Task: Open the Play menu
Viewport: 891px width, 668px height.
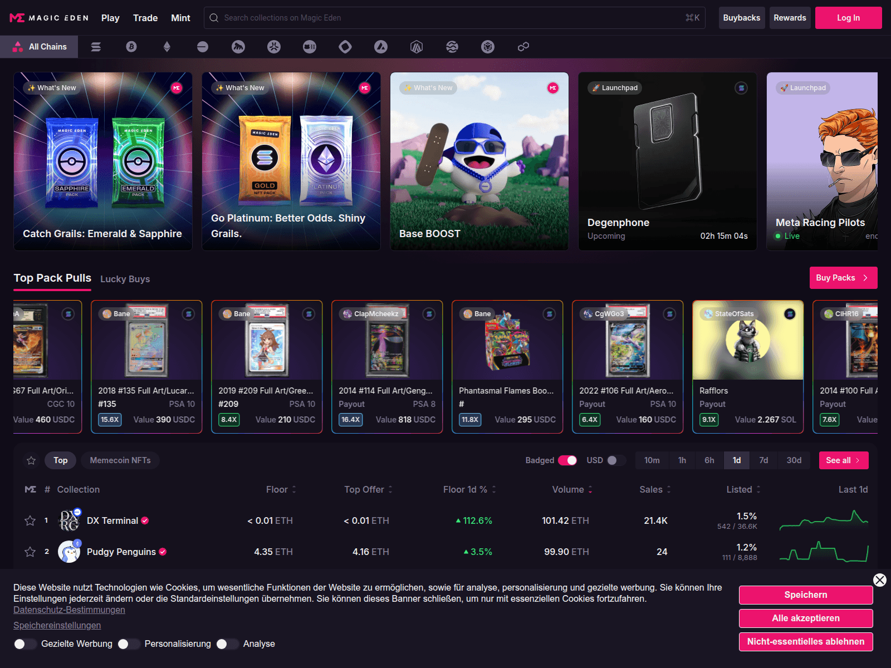Action: pos(110,18)
